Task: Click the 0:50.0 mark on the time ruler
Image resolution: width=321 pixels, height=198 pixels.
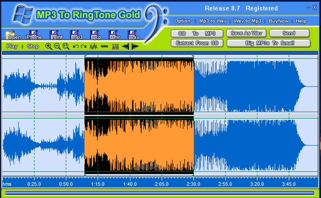Action: coord(66,184)
